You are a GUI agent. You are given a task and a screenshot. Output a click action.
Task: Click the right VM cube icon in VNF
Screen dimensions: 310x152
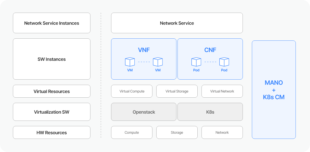[x=158, y=62]
